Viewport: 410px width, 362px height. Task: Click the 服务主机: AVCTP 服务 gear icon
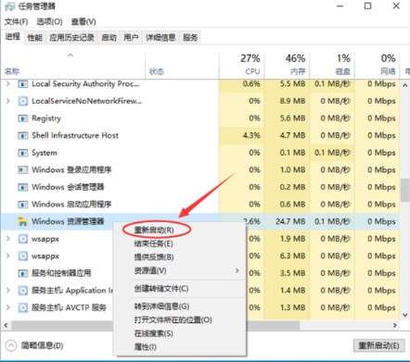(x=22, y=307)
